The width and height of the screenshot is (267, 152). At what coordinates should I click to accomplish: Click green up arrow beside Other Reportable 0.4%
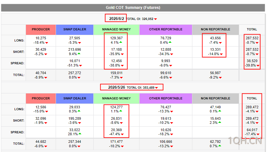tap(170, 42)
